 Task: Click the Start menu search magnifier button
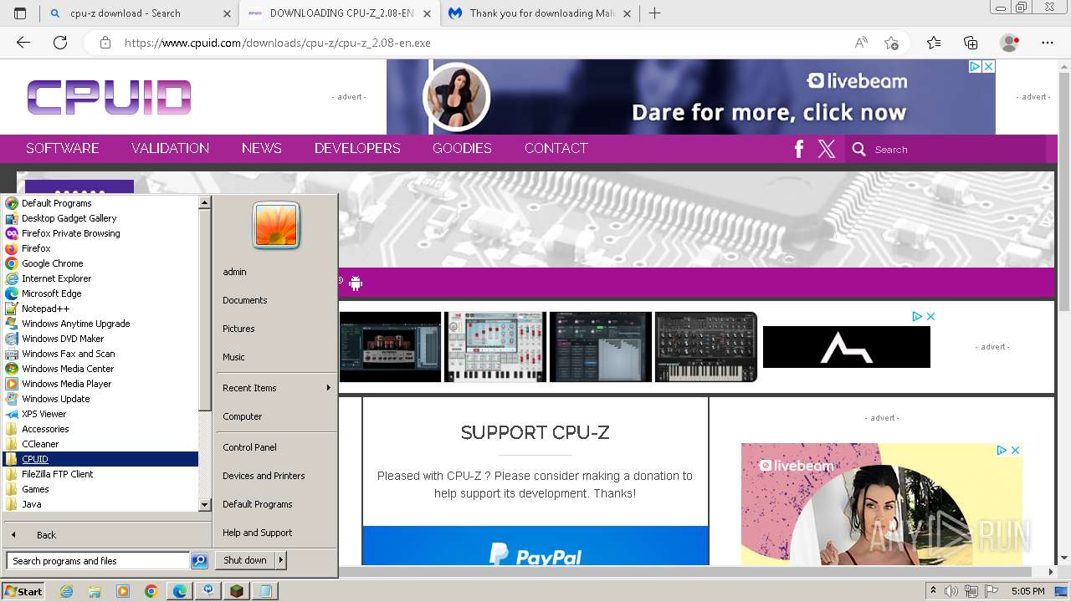199,561
